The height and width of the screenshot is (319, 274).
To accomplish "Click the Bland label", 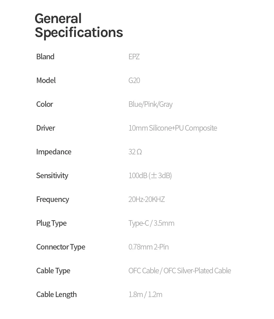I will coord(45,57).
